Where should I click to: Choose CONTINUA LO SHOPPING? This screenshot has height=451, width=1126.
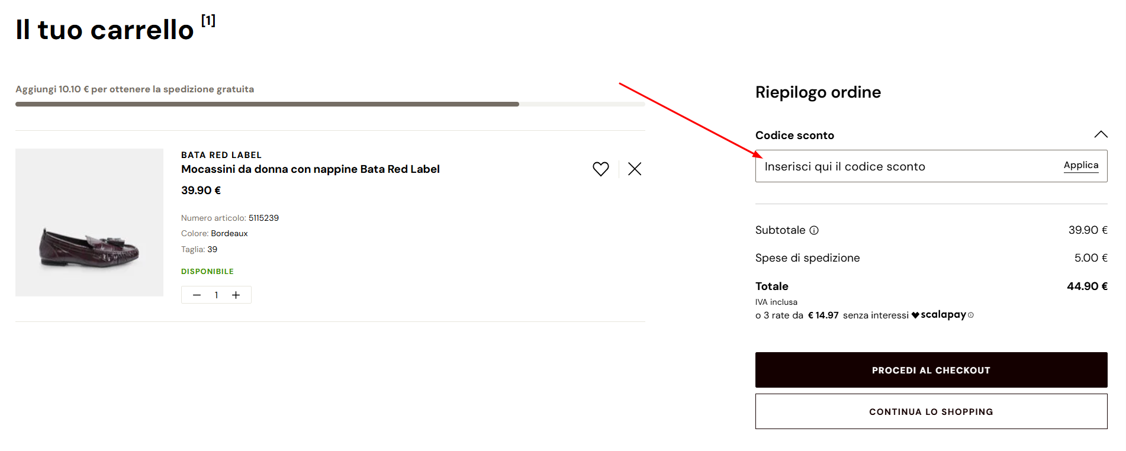931,411
